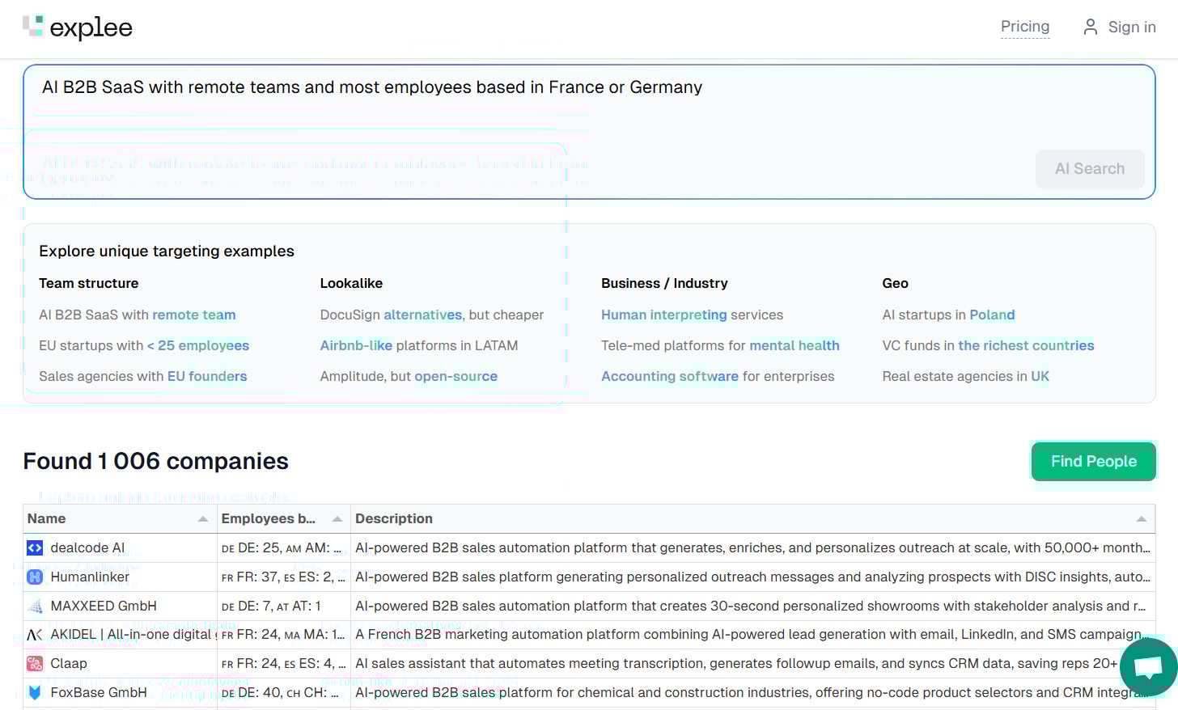Image resolution: width=1178 pixels, height=710 pixels.
Task: Click the MAXXEED GmbH company logo
Action: 35,606
